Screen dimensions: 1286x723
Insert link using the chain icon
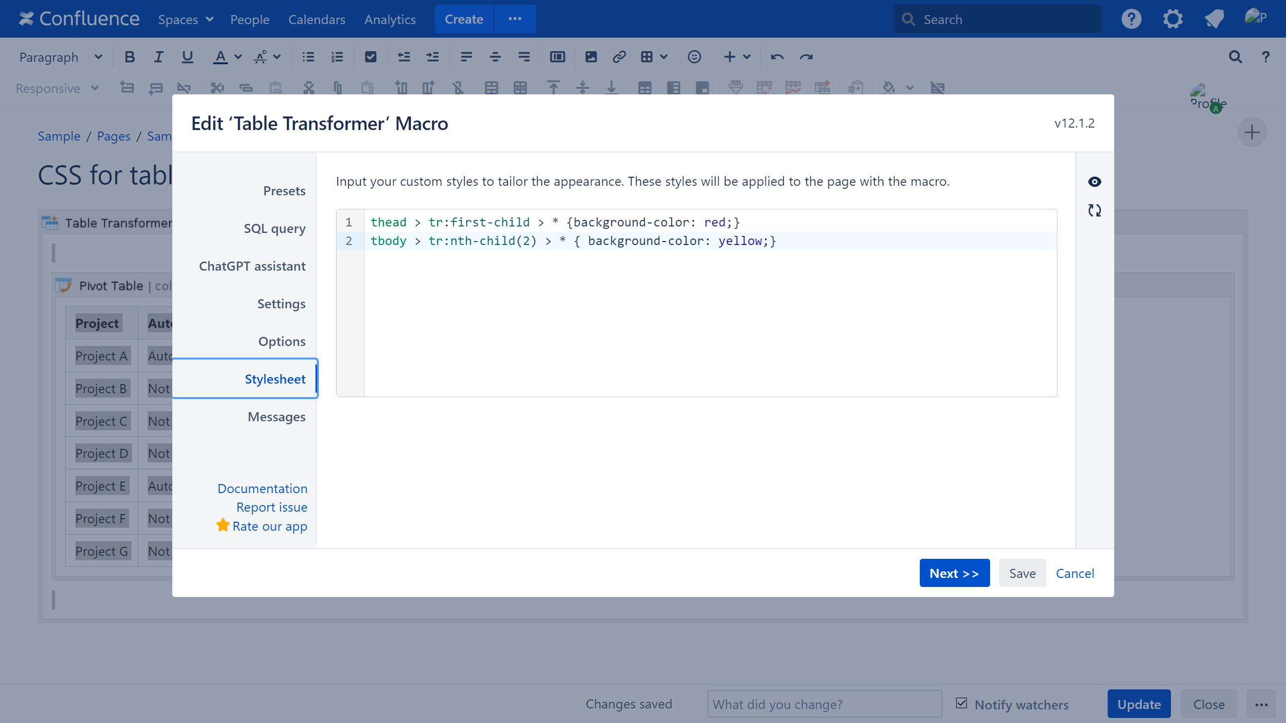click(619, 57)
